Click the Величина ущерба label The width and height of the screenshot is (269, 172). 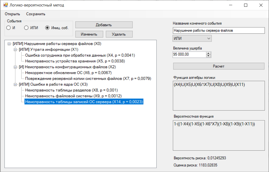pos(188,48)
